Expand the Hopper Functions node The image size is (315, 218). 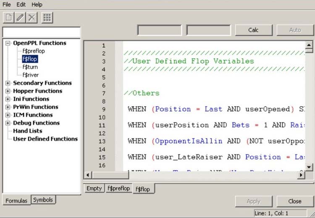8,91
